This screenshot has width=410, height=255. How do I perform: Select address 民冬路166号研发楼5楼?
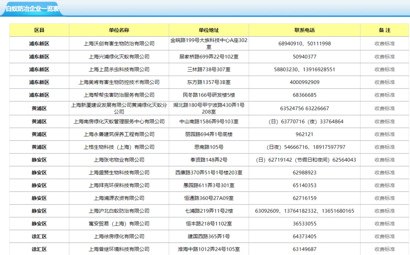point(209,95)
